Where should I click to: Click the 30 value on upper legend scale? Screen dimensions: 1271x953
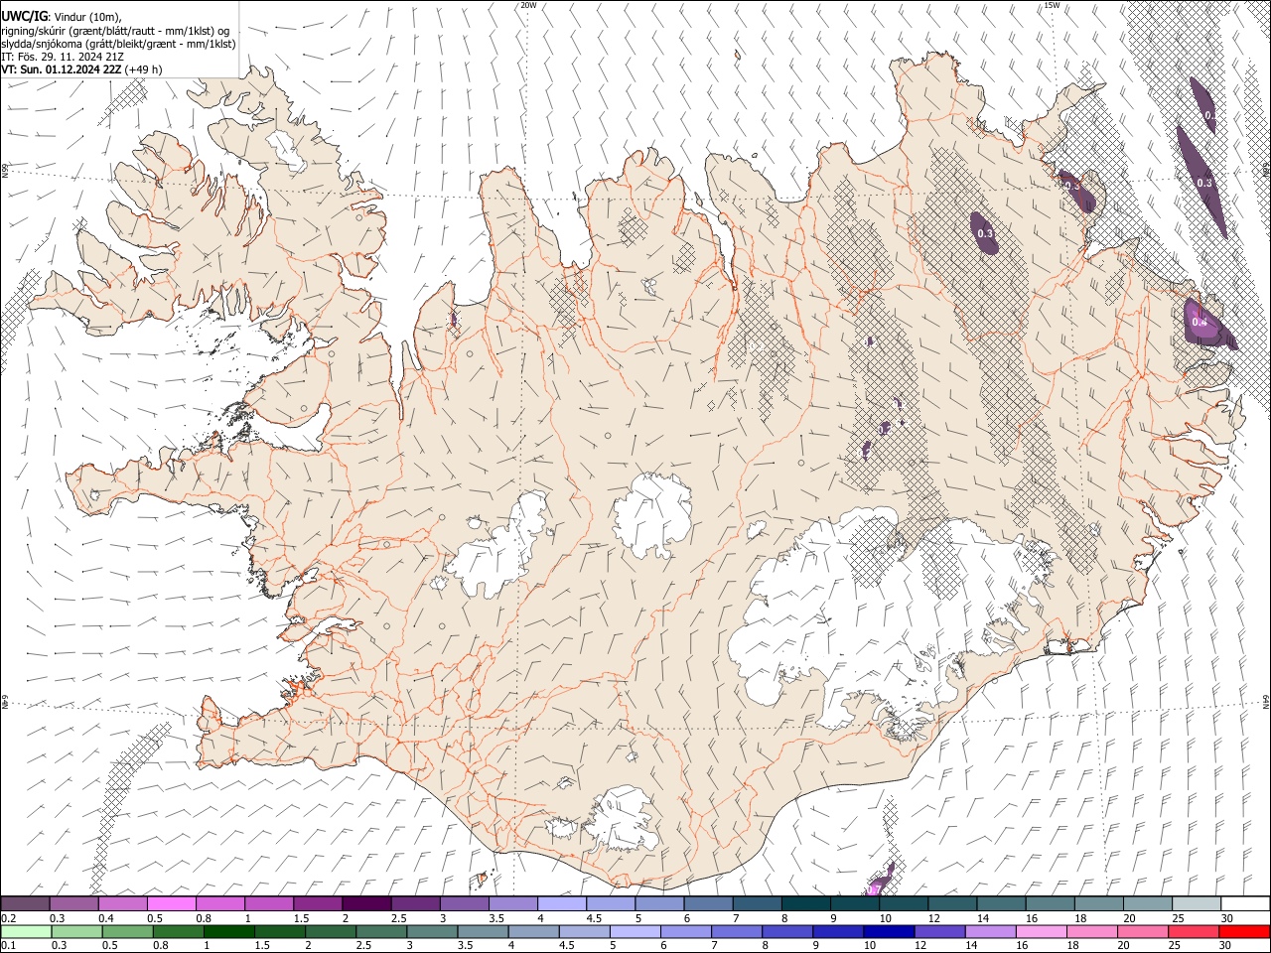click(x=1227, y=918)
